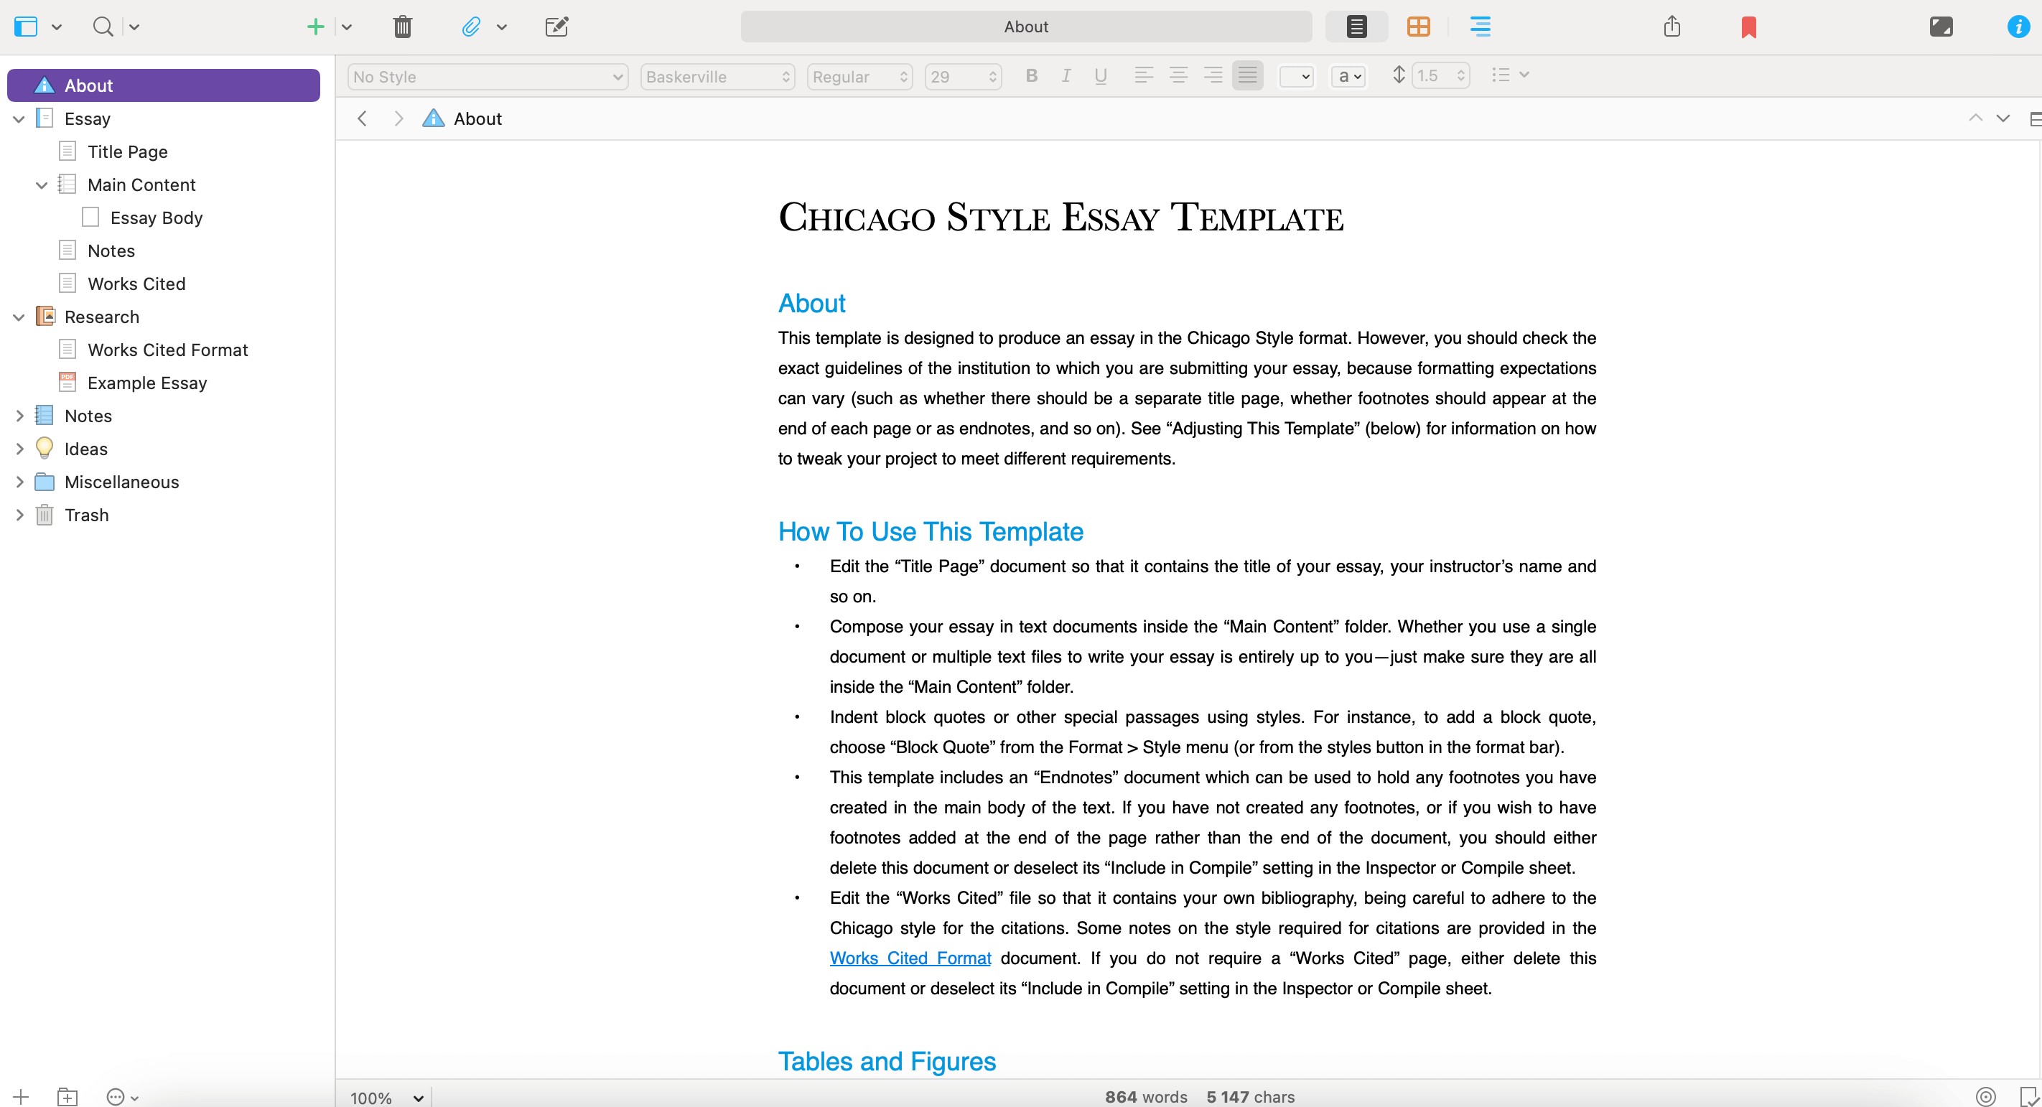Click the binder view sidebar icon

coord(26,27)
